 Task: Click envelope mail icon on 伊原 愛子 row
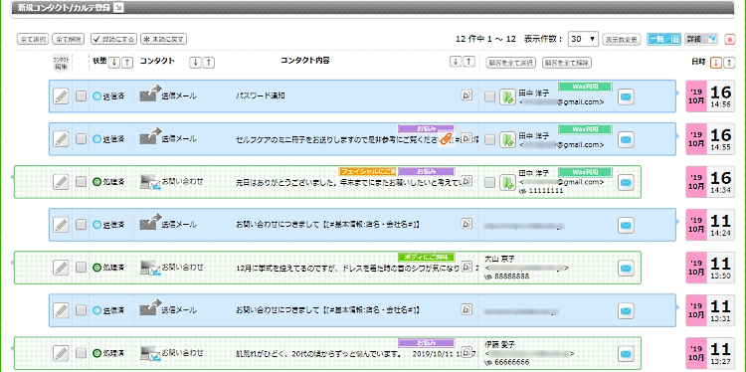[626, 353]
